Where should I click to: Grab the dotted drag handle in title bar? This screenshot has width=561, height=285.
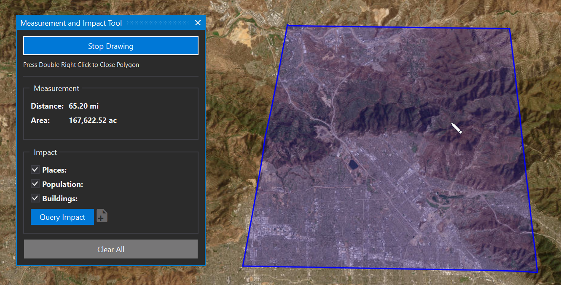[158, 23]
